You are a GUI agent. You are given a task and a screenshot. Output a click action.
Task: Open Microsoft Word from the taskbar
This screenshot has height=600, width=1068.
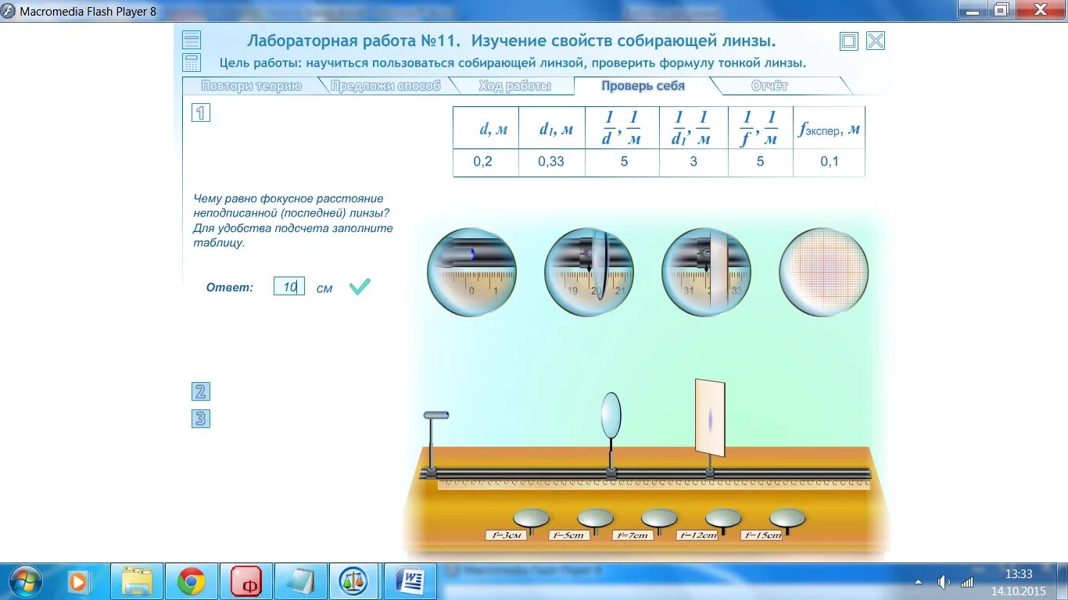(410, 581)
